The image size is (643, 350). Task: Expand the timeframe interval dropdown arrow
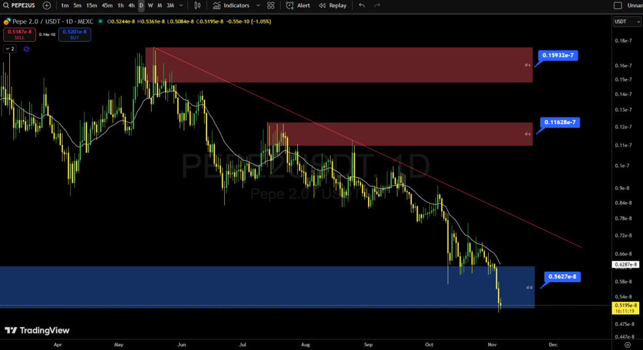(181, 5)
